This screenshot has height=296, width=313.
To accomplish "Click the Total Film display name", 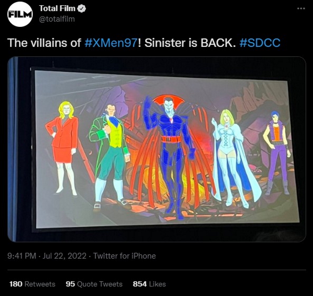I will point(56,9).
